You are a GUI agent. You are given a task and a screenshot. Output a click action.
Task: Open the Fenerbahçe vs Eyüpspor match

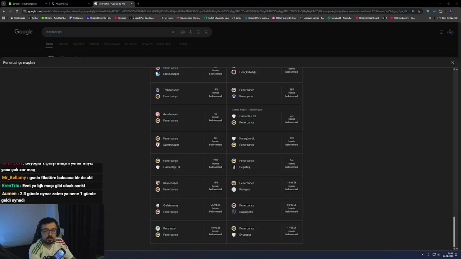click(x=265, y=231)
